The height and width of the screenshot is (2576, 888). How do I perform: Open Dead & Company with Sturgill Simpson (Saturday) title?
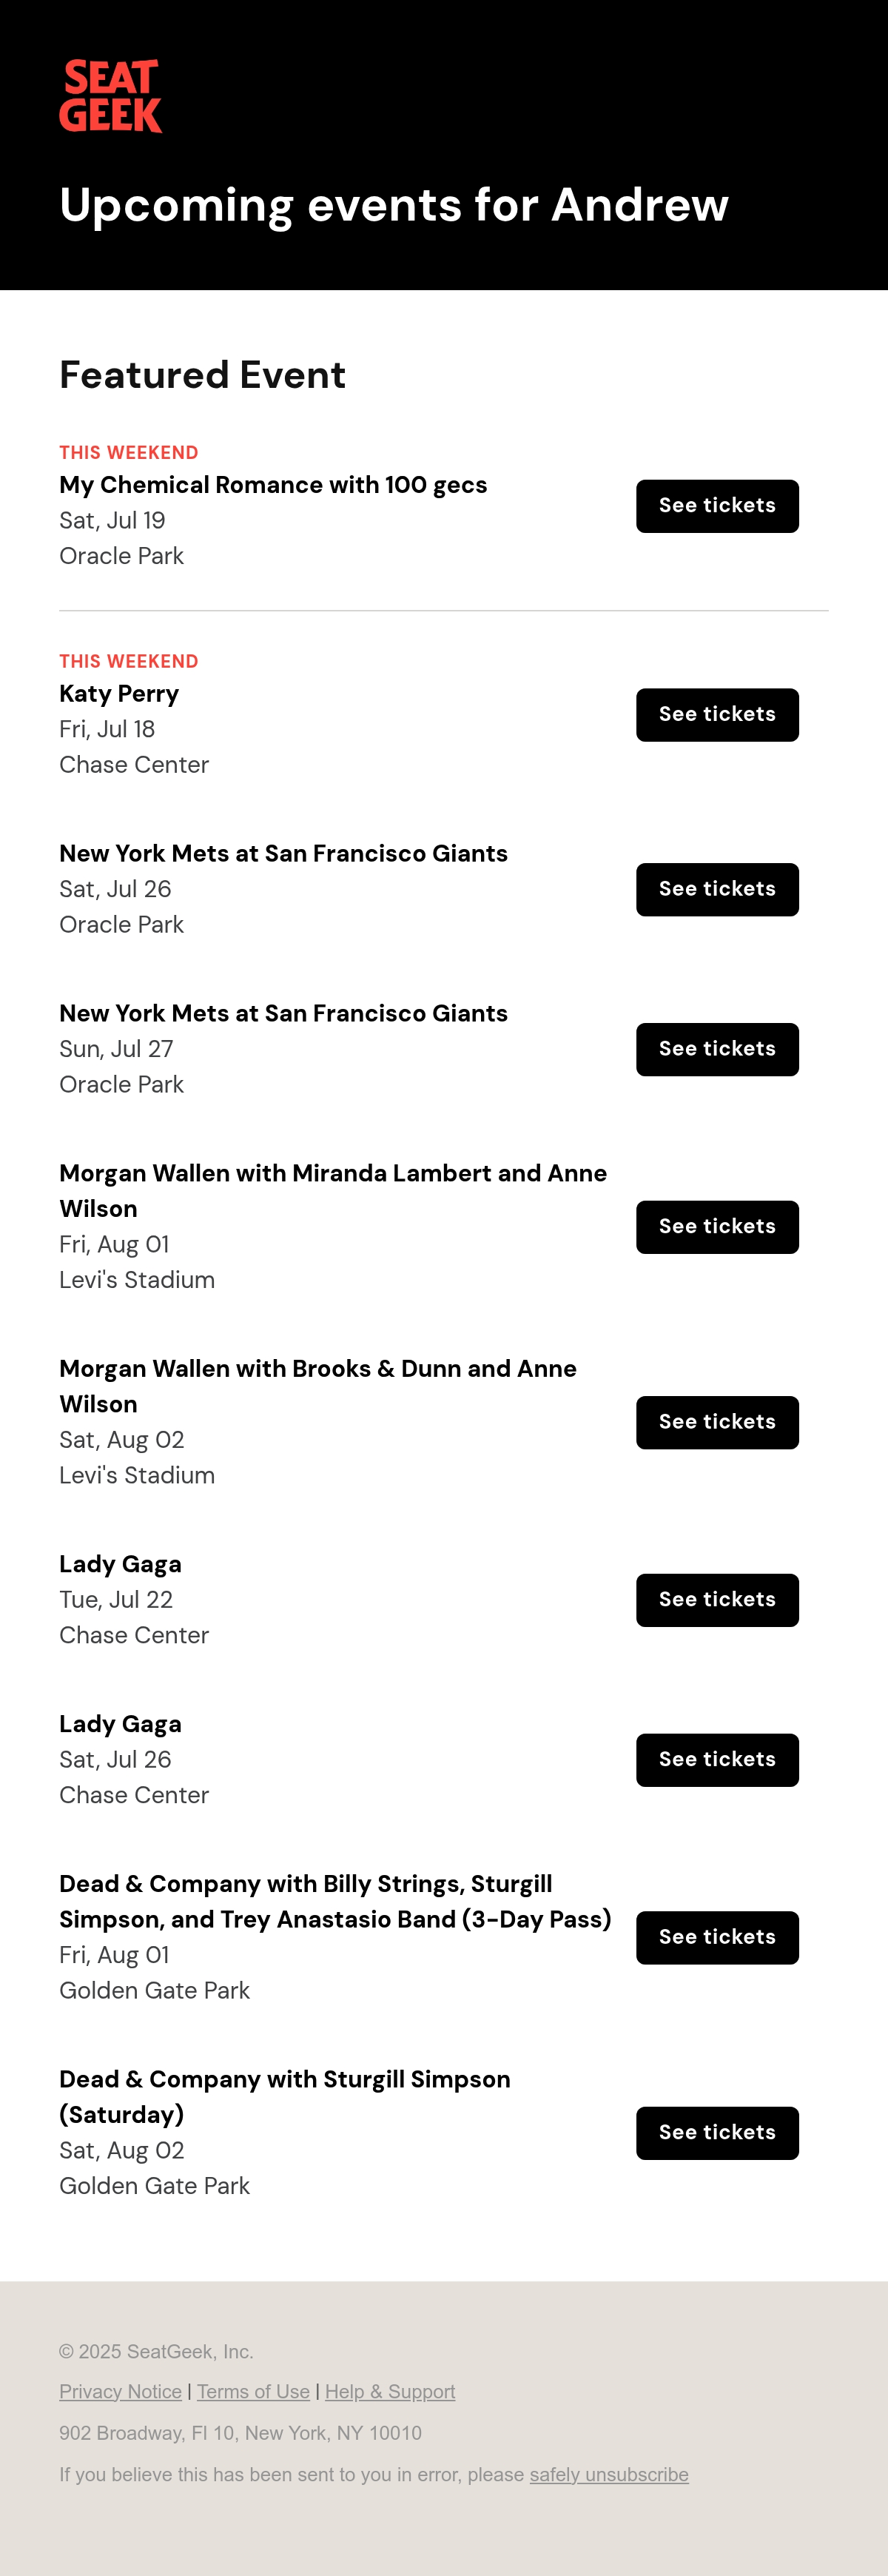285,2096
